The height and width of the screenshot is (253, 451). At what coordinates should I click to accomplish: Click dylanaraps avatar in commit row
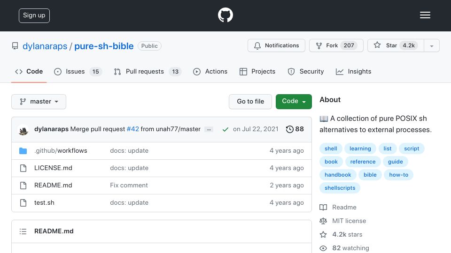(x=23, y=130)
